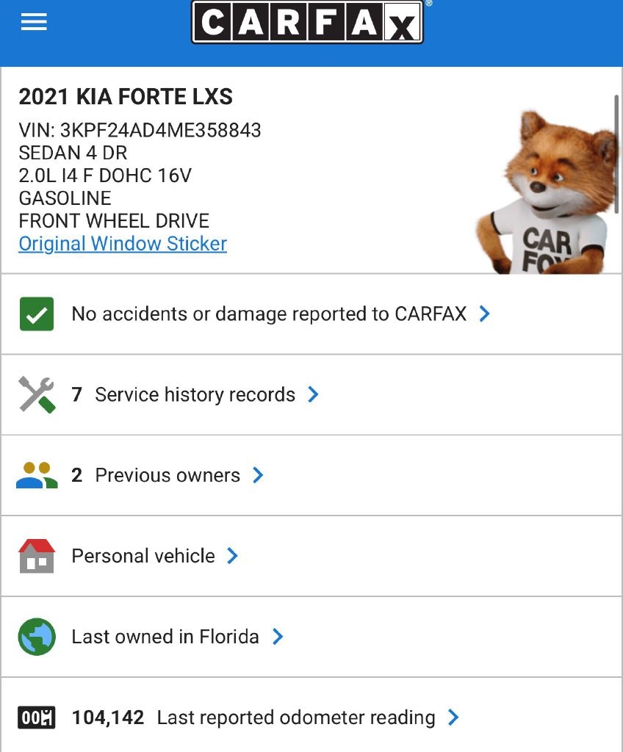623x752 pixels.
Task: Select the 2021 KIA FORTE LXS heading
Action: (126, 97)
